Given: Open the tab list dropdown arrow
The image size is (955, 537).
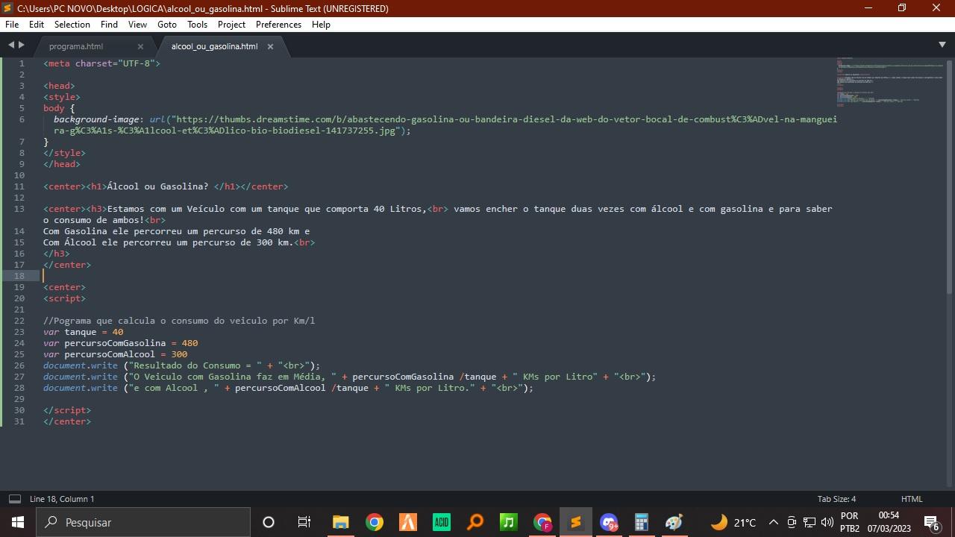Looking at the screenshot, I should [942, 45].
